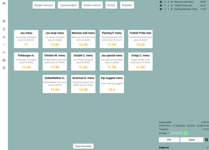The height and width of the screenshot is (150, 209).
Task: Expand the Orders:0 chevron
Action: pyautogui.click(x=207, y=147)
